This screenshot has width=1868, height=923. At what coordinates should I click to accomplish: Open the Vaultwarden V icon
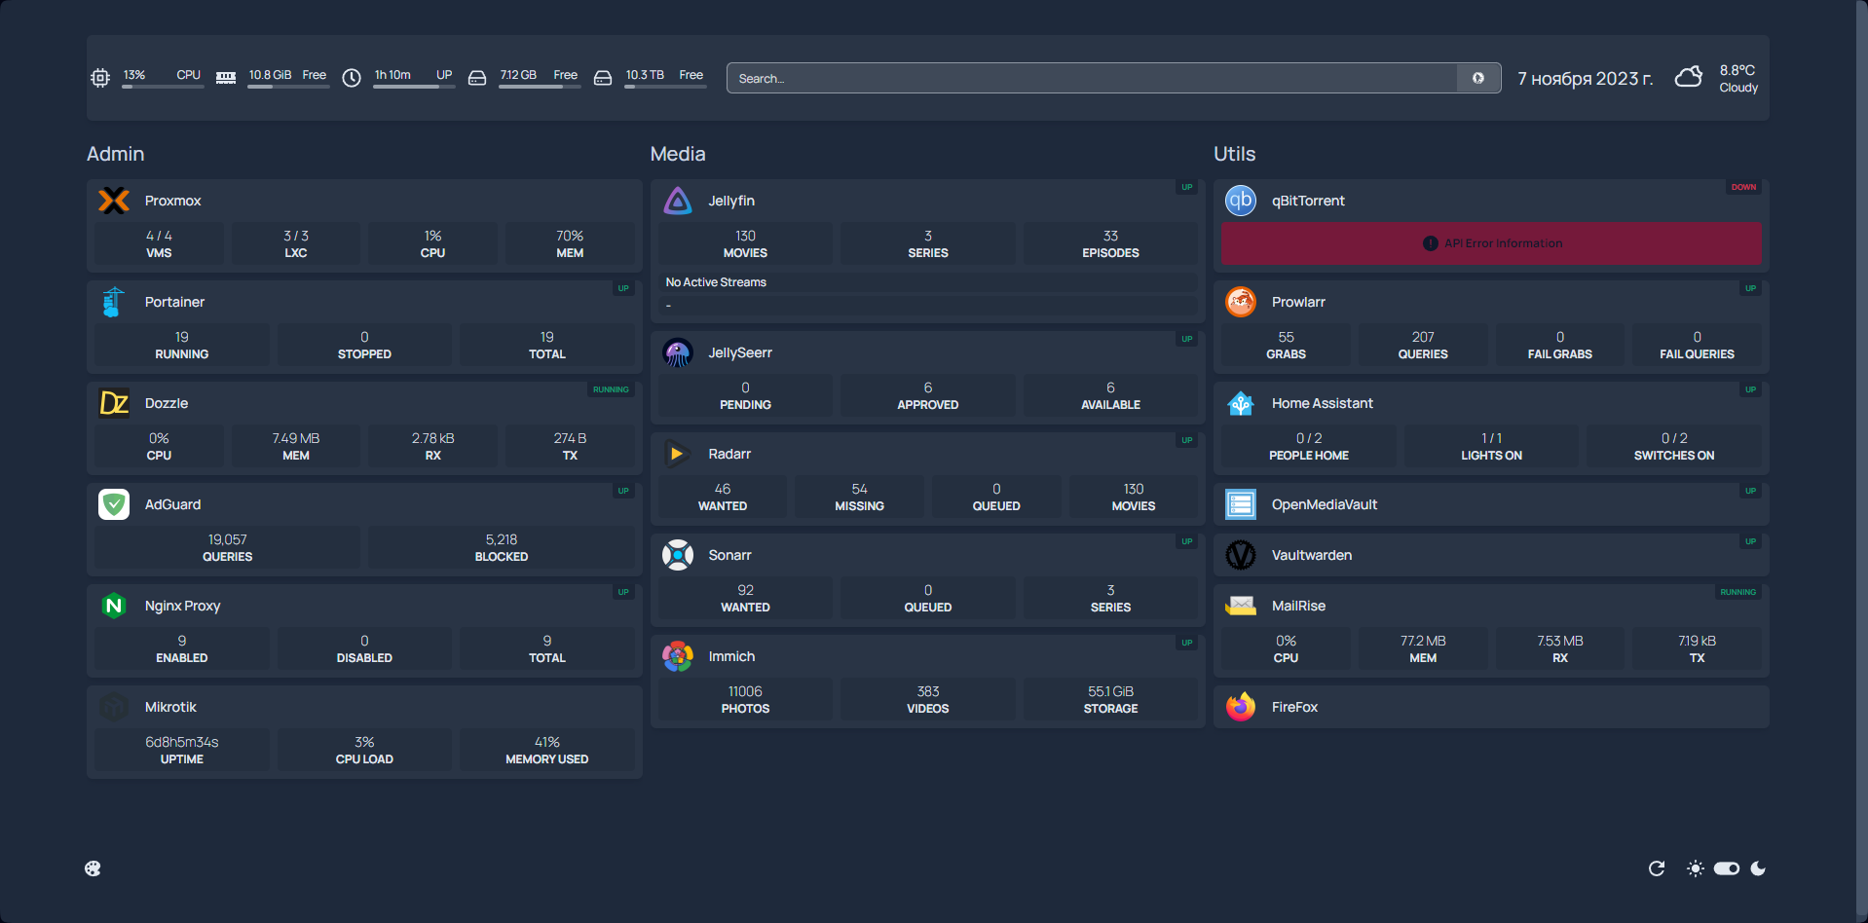[x=1241, y=555]
